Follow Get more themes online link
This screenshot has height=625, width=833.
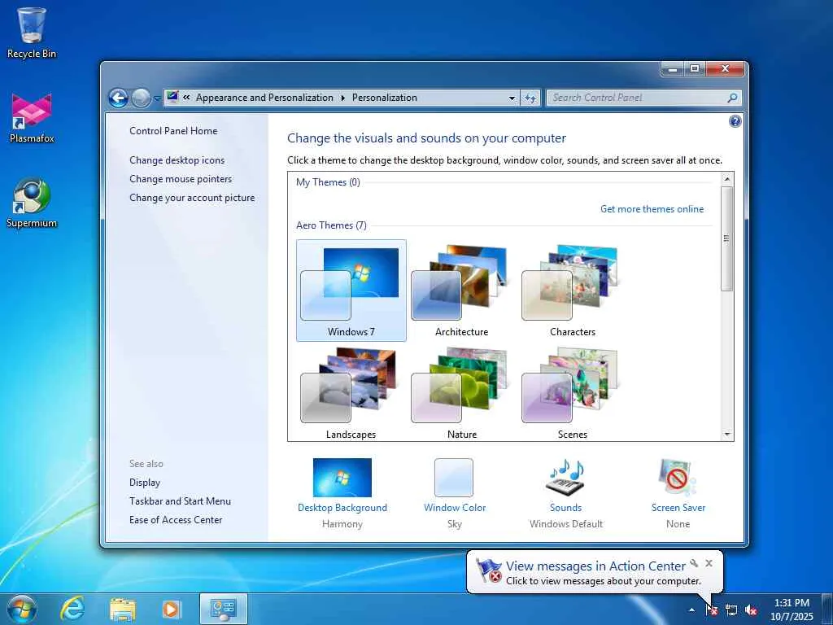(x=652, y=209)
